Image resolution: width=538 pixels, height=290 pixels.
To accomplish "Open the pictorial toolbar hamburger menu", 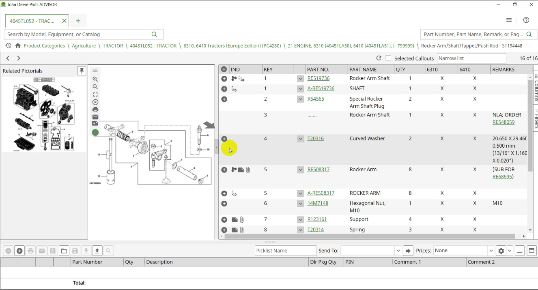I will tap(95, 71).
